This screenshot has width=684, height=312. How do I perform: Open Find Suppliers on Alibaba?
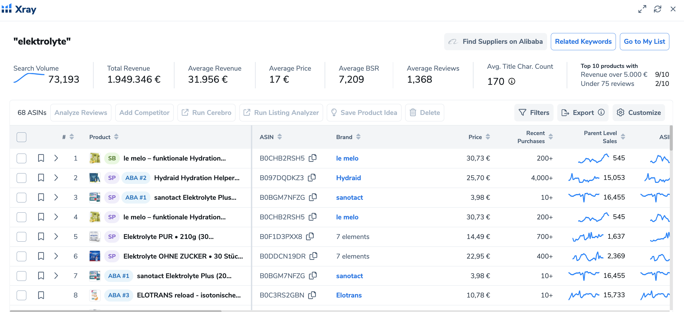click(x=495, y=42)
